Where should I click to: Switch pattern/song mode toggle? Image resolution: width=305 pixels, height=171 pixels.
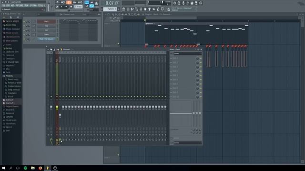(x=57, y=7)
